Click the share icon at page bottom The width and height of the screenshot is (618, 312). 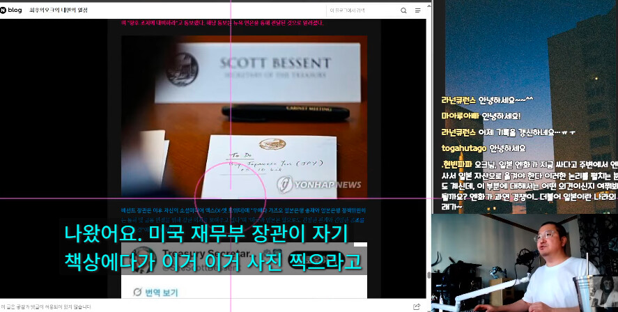coord(417,306)
